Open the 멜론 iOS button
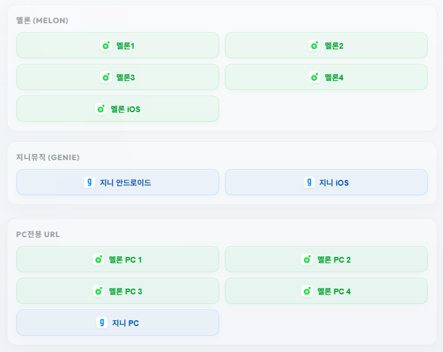Image resolution: width=443 pixels, height=352 pixels. click(x=117, y=109)
